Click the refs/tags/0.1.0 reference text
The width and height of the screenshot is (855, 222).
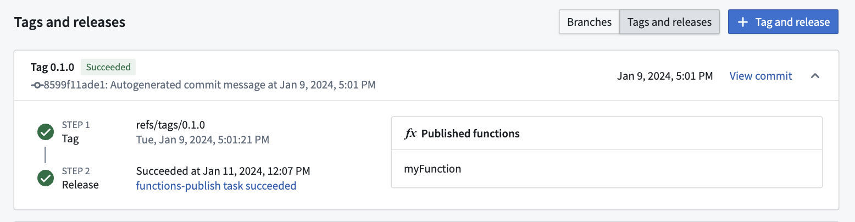(170, 125)
